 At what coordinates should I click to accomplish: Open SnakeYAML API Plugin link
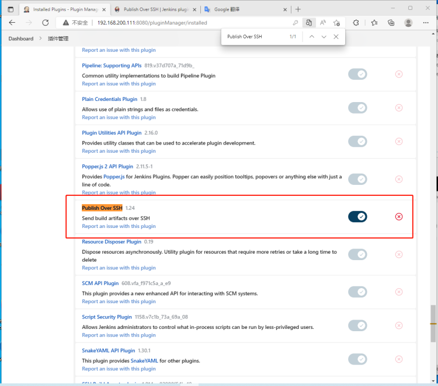(x=109, y=350)
